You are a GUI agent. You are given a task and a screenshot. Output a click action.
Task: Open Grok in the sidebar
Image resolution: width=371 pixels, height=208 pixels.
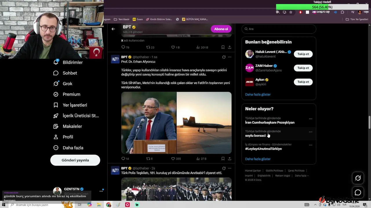tap(63, 83)
